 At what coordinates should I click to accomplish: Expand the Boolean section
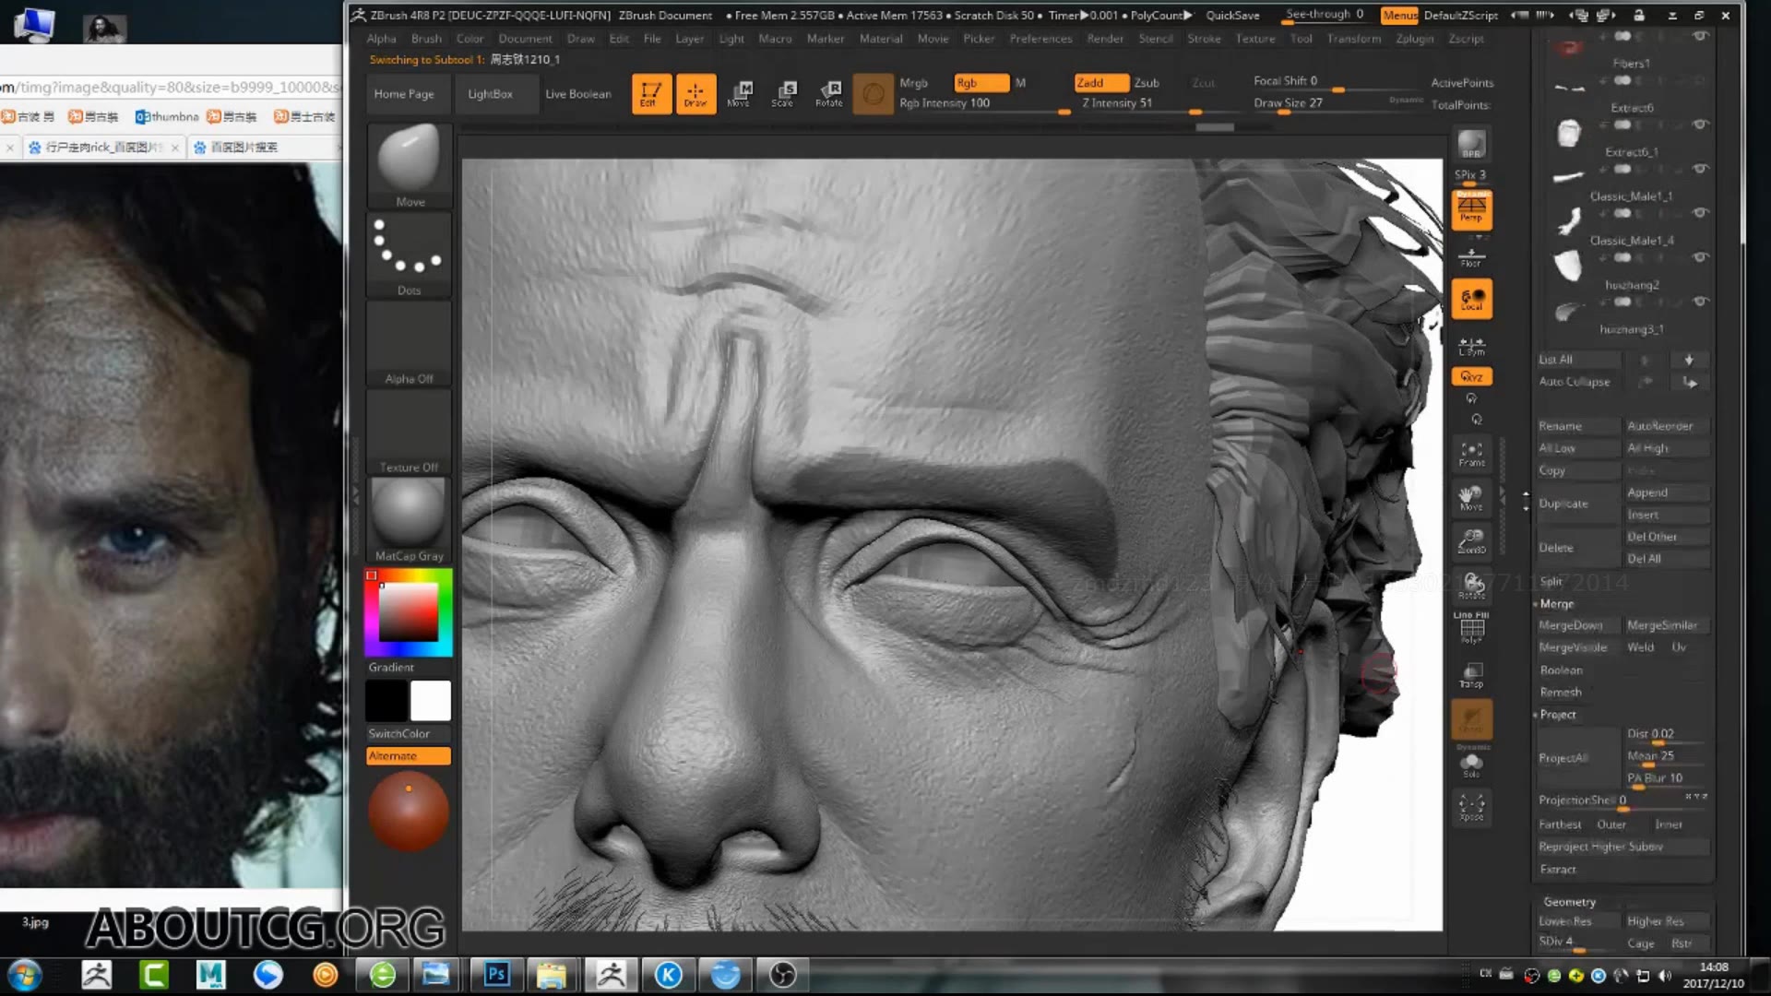[1561, 670]
